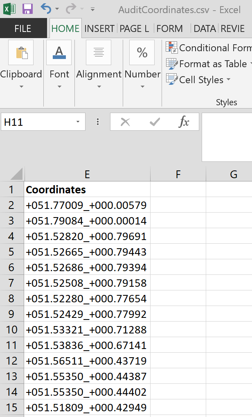Open the Number percent format icon

pos(142,53)
